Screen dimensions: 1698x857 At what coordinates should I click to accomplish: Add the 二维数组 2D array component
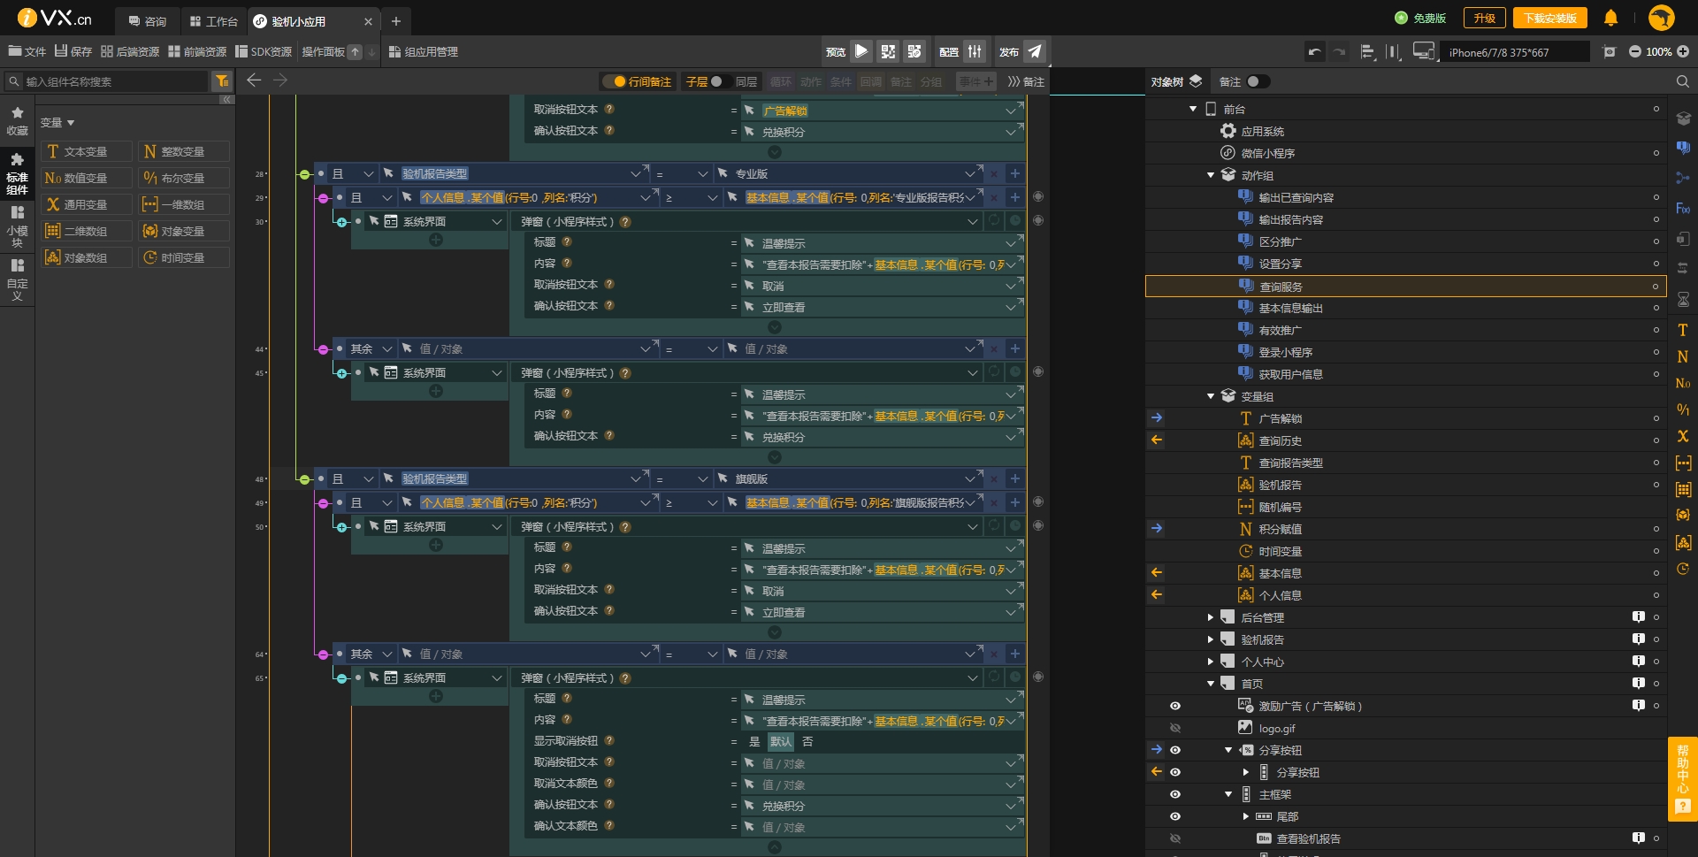[x=86, y=231]
